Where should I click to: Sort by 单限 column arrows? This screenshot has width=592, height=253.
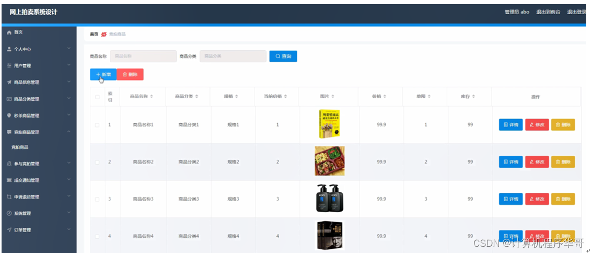click(430, 97)
